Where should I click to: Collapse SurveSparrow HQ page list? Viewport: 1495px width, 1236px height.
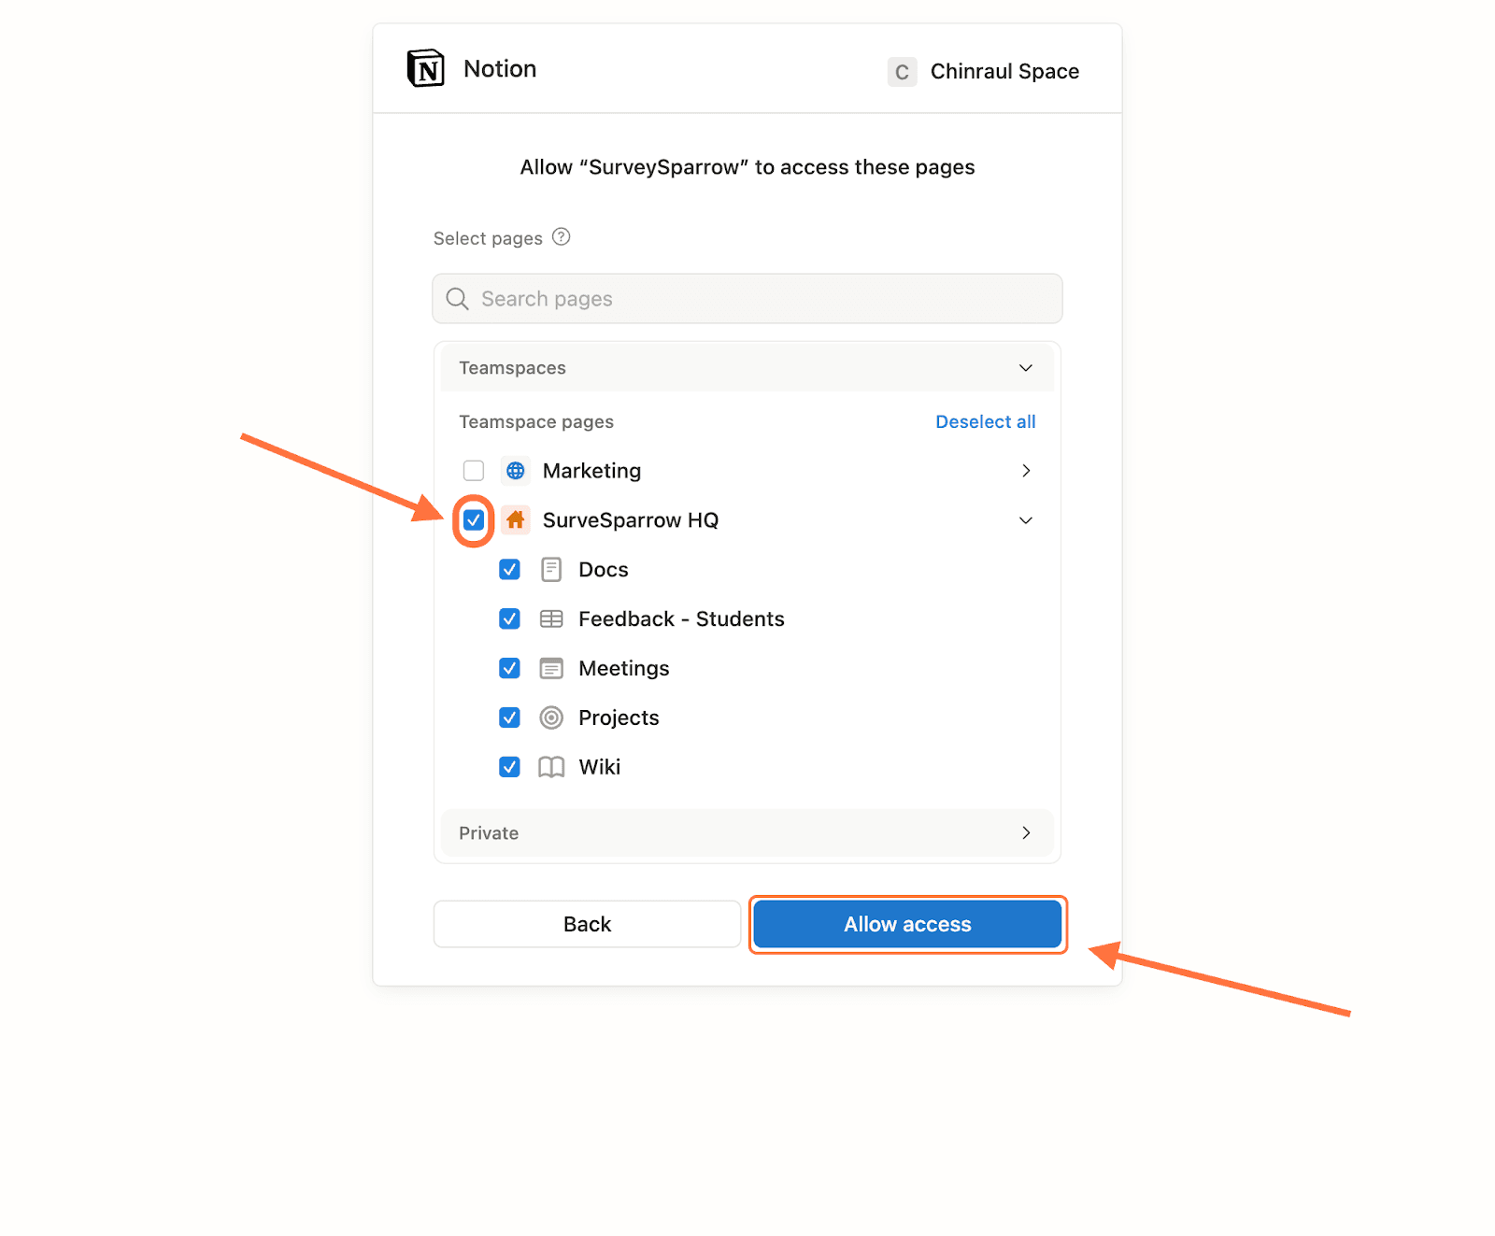1025,520
